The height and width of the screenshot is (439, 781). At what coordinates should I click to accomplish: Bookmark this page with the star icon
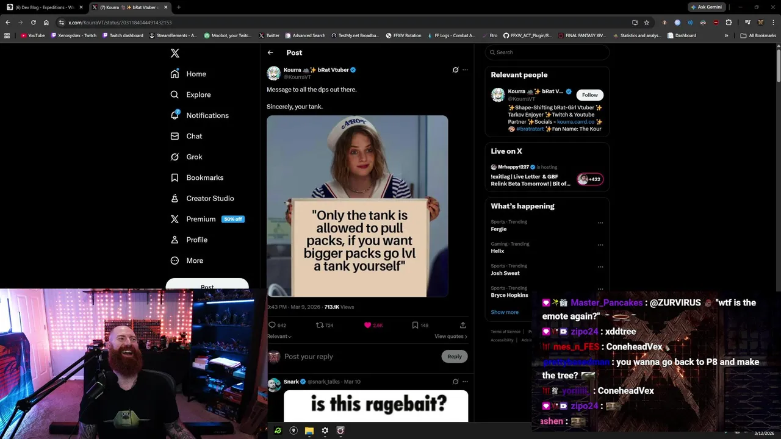[647, 23]
